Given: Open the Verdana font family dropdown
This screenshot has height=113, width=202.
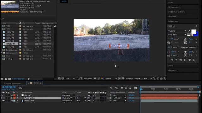Looking at the screenshot, I should 177,31.
